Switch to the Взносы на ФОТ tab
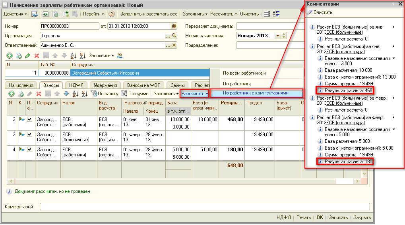Screen dimensions: 405x225 pos(143,85)
